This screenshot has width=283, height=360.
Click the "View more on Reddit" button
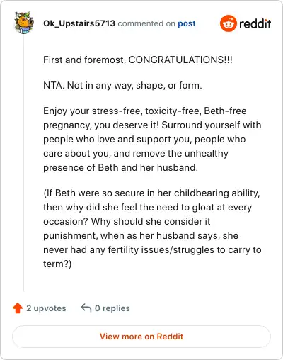(141, 337)
